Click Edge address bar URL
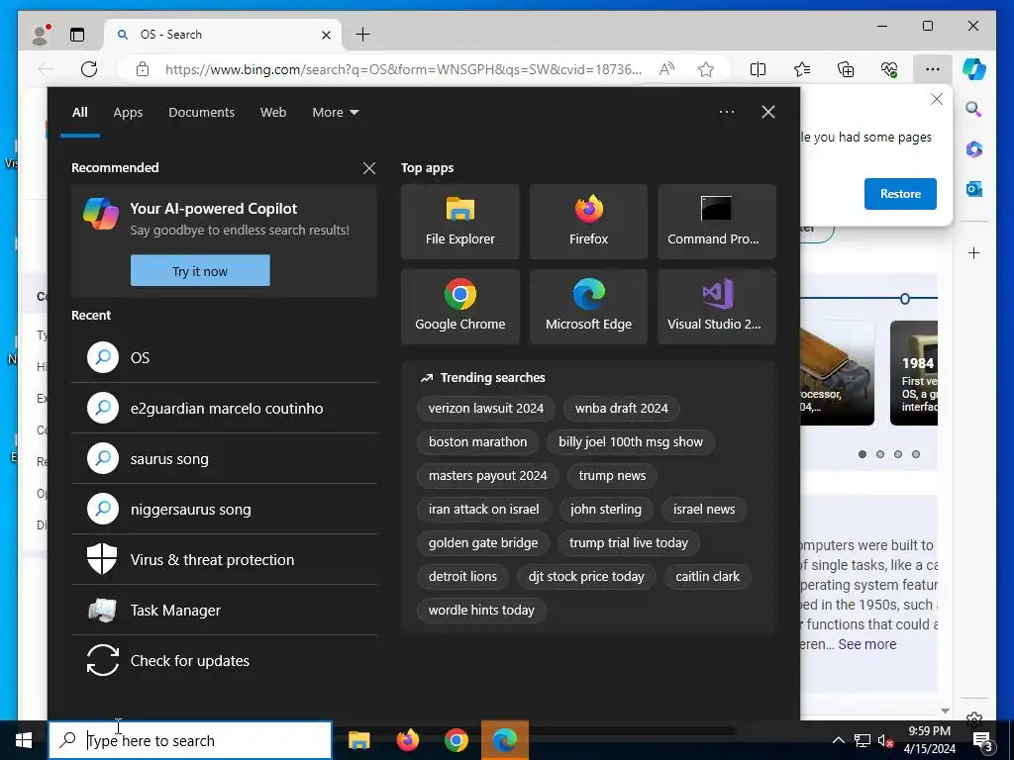The height and width of the screenshot is (760, 1014). coord(404,69)
